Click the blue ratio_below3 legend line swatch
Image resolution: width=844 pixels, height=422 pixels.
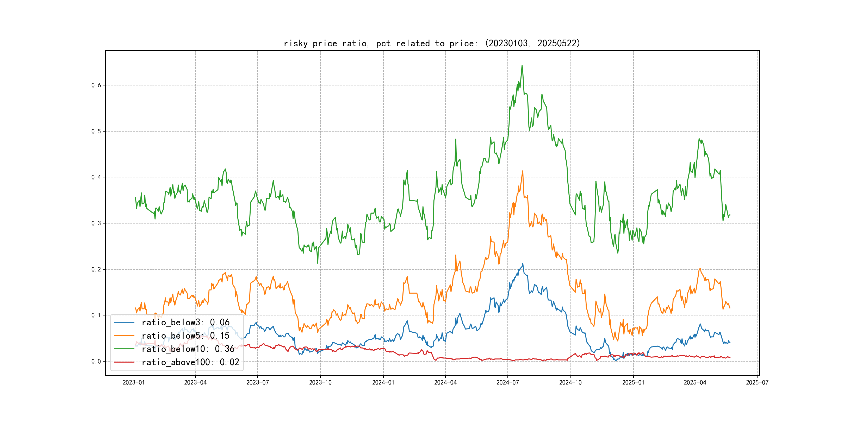(x=124, y=322)
